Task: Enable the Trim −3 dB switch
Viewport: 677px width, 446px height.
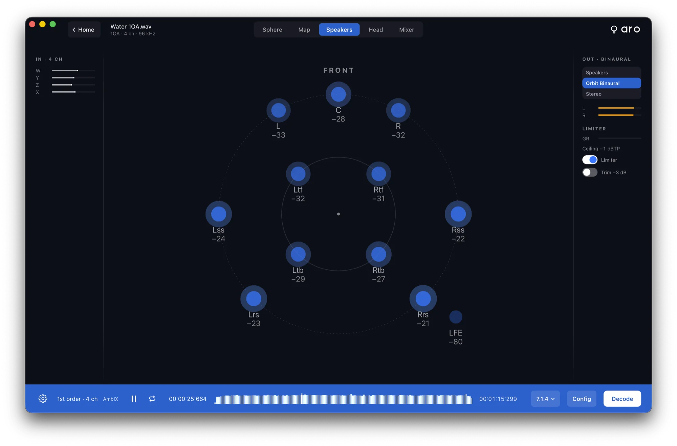Action: [x=590, y=172]
